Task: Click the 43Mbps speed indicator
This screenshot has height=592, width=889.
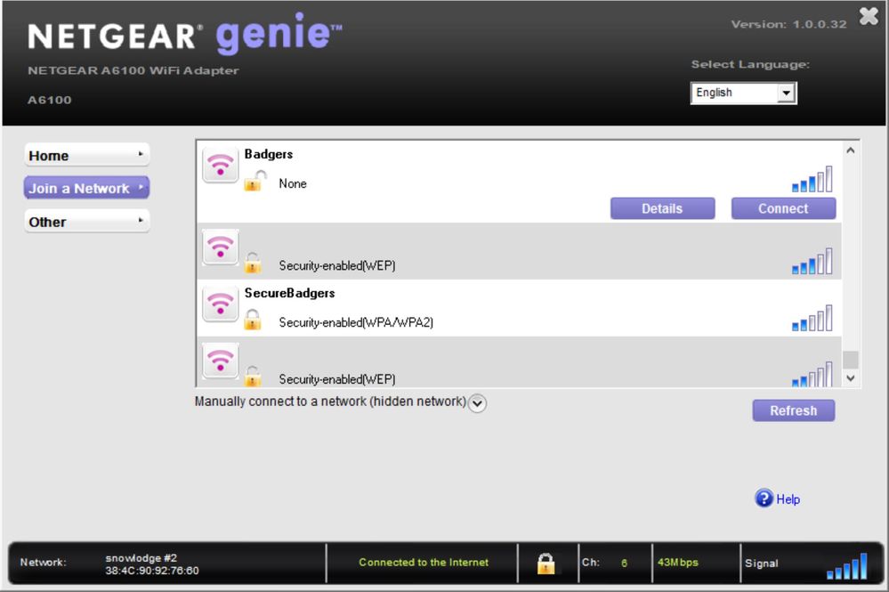Action: coord(677,563)
